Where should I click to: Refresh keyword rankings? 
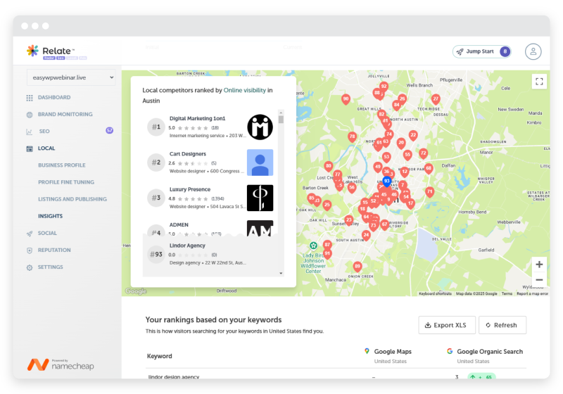(502, 325)
